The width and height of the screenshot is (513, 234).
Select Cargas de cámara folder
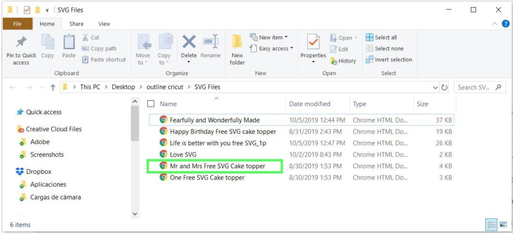51,197
